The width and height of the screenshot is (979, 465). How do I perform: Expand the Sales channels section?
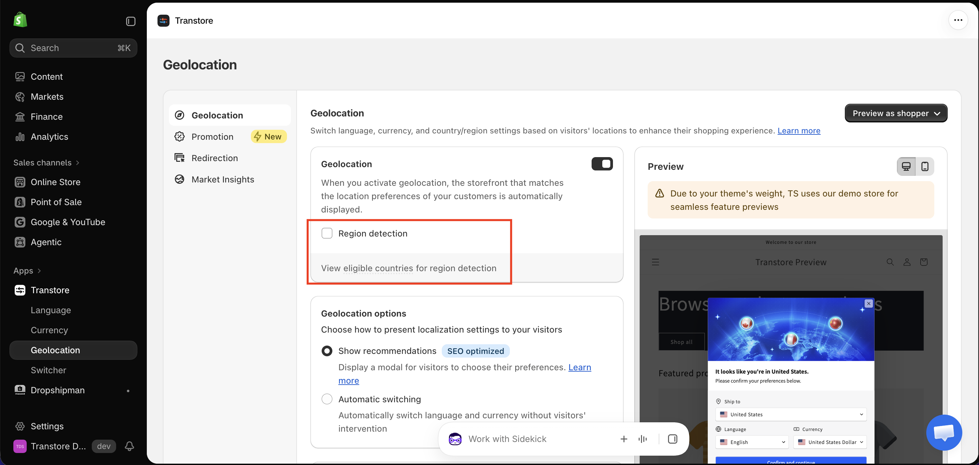pos(46,162)
